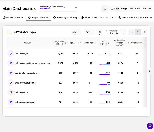This screenshot has height=132, width=154.
Task: Click the Master Dashboard tab icon
Action: coord(4,17)
